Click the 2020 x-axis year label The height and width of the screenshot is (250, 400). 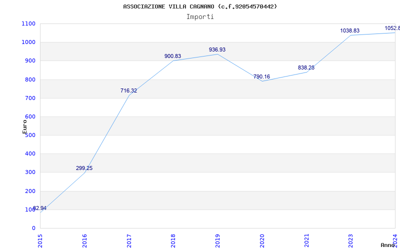(262, 240)
